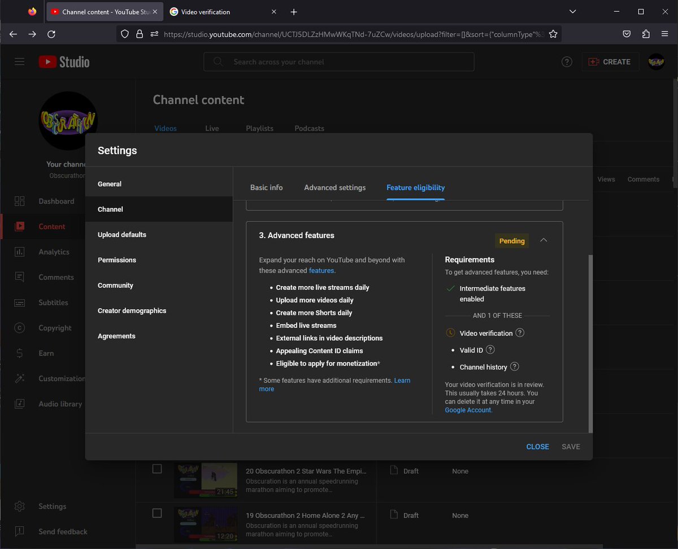Tick checkbox for Star Wars The Empire video
678x549 pixels.
click(157, 469)
